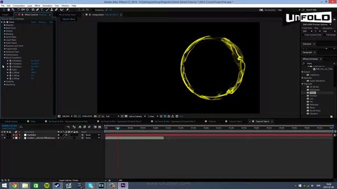Click the Particular effect preset item
Viewport: 337px width, 189px height.
(314, 104)
